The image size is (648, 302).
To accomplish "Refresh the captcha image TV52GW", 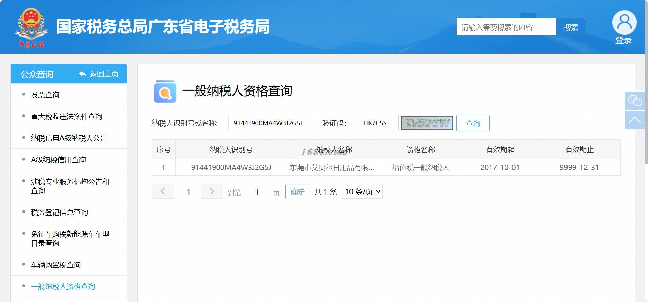I will [x=427, y=123].
